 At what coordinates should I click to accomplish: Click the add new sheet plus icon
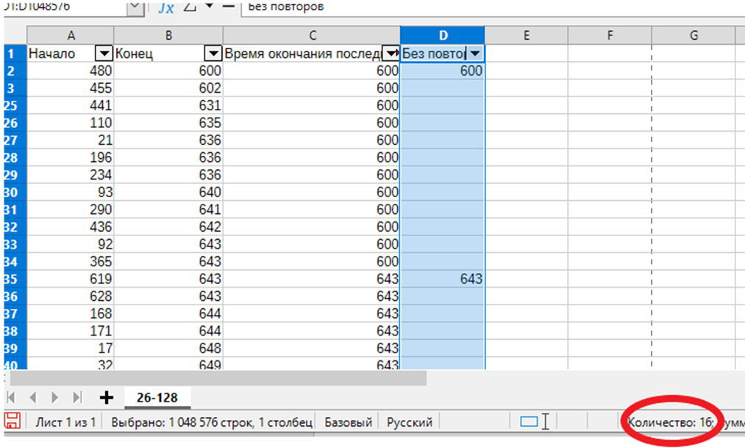coord(107,397)
